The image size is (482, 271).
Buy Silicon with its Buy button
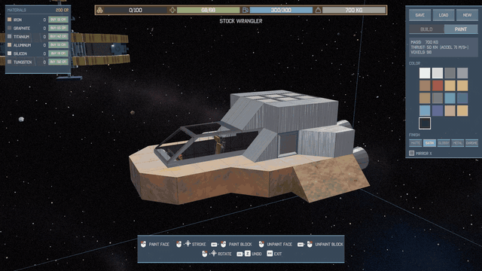[x=59, y=53]
